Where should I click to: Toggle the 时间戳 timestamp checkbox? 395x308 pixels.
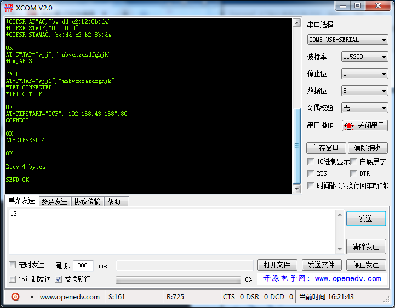(311, 186)
